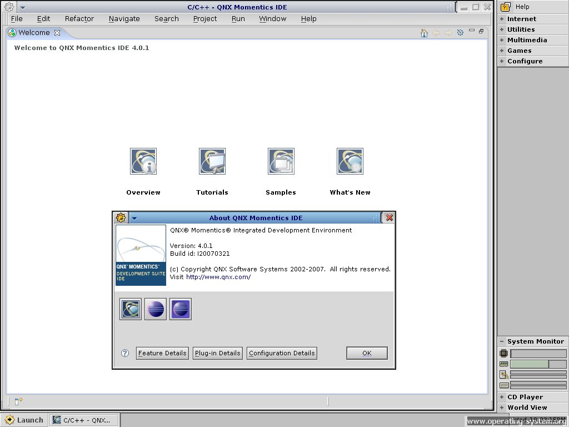Click the CPU usage bar in System Monitor

pos(538,353)
